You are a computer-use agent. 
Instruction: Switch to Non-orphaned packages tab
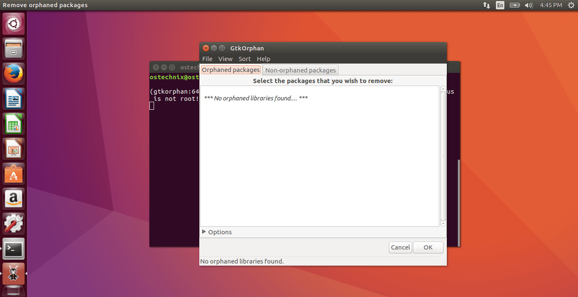(300, 70)
